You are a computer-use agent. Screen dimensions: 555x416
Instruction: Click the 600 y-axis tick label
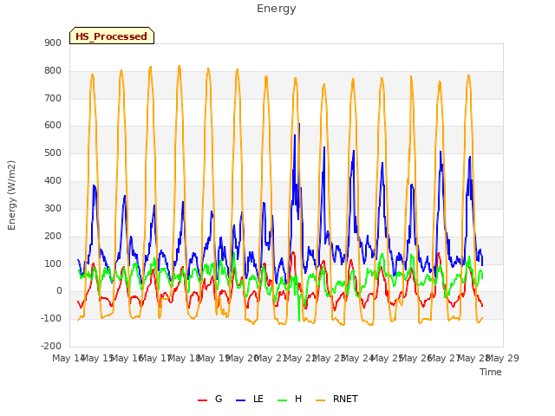pos(53,125)
